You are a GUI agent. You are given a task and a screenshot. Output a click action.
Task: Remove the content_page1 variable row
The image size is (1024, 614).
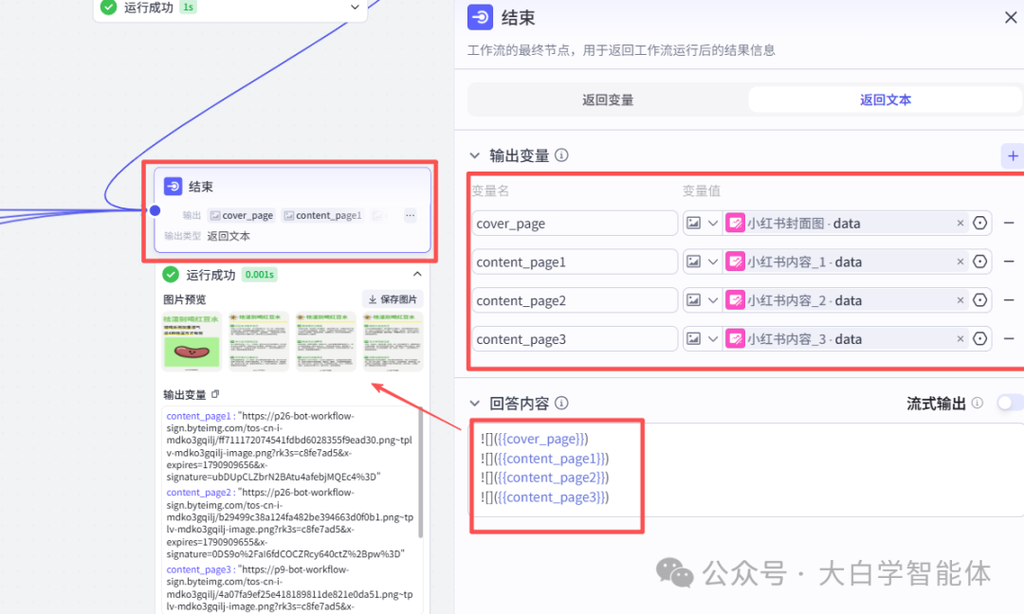coord(1009,262)
